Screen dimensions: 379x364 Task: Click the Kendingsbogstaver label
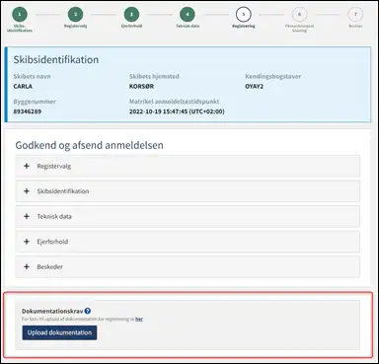point(273,76)
